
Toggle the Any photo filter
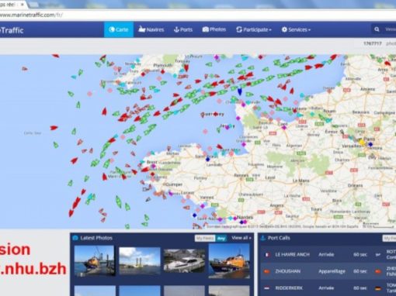[x=221, y=238]
